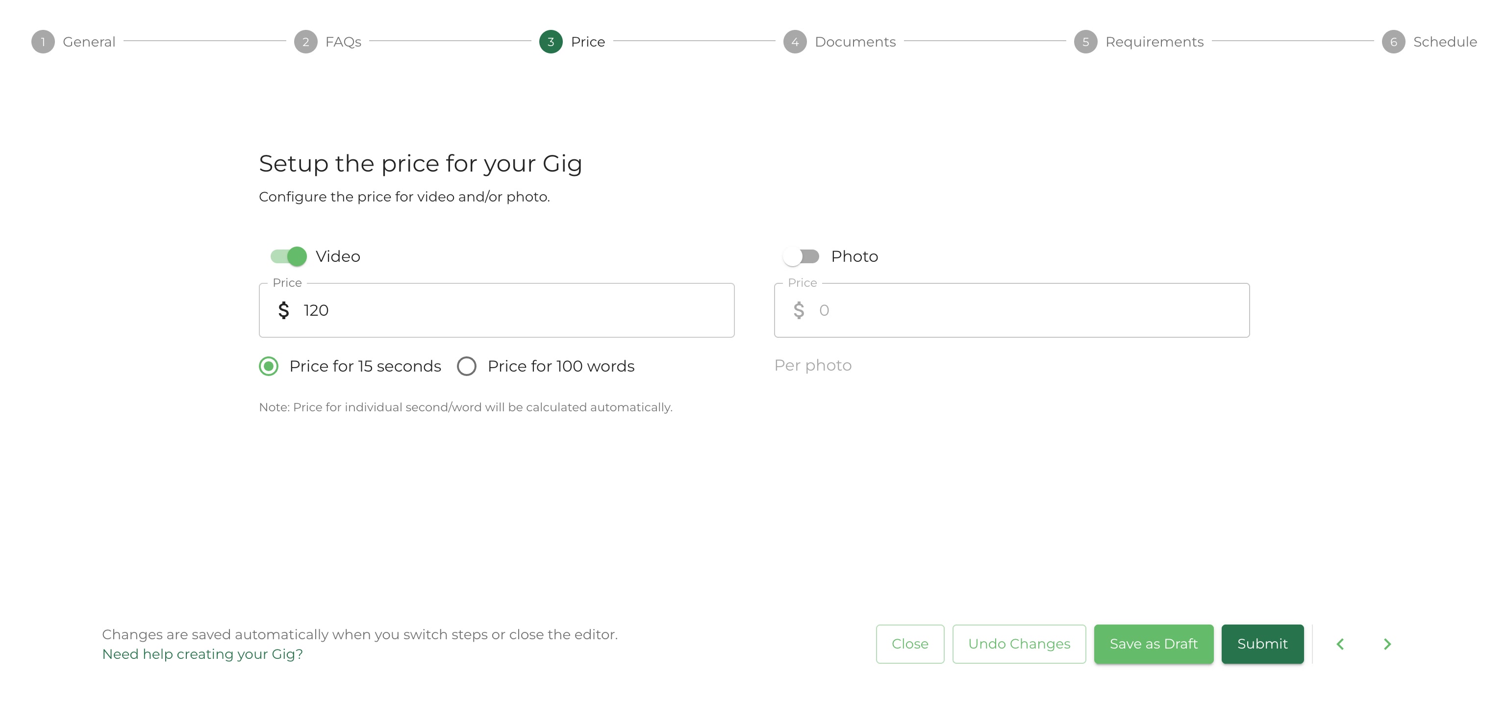
Task: Click the Setup the price for your Gig heading
Action: point(421,164)
